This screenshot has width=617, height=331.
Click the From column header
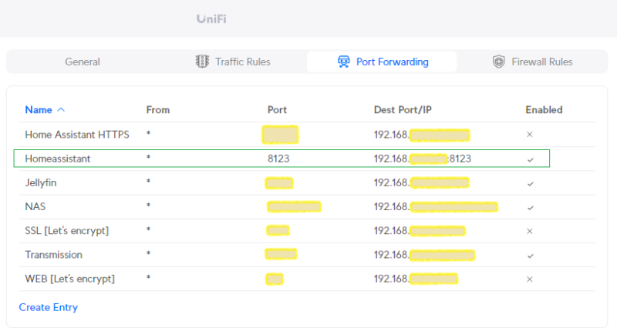pyautogui.click(x=158, y=110)
